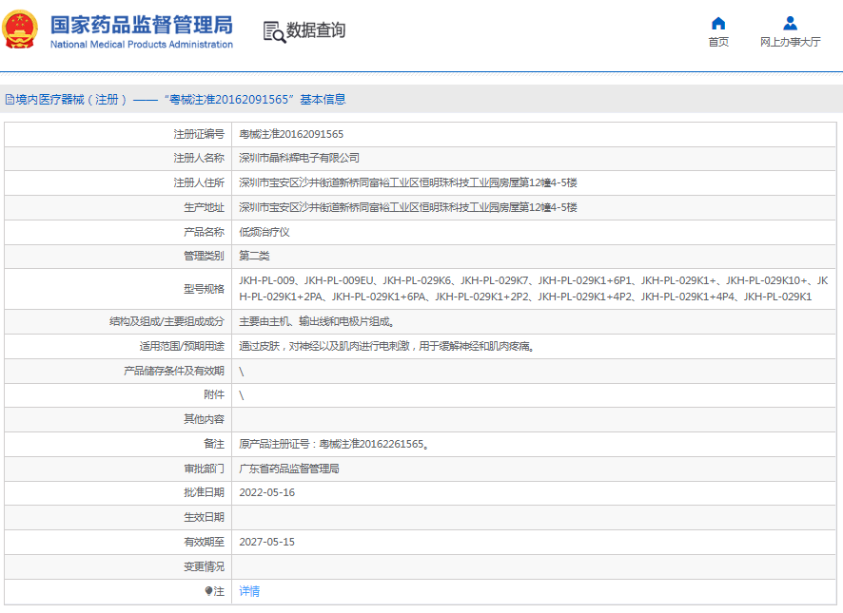Screen dimensions: 843x613
Task: Open the 数据查询 search icon
Action: [274, 31]
